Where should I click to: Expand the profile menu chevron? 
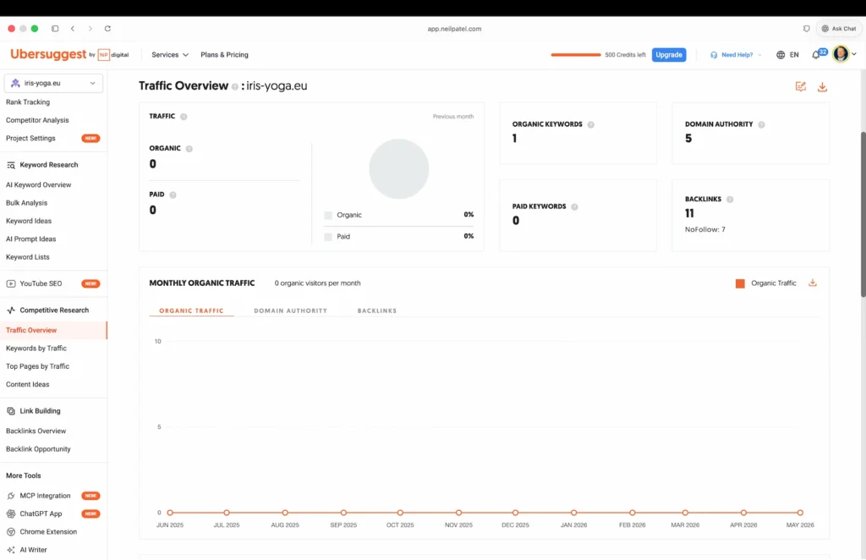(x=854, y=54)
